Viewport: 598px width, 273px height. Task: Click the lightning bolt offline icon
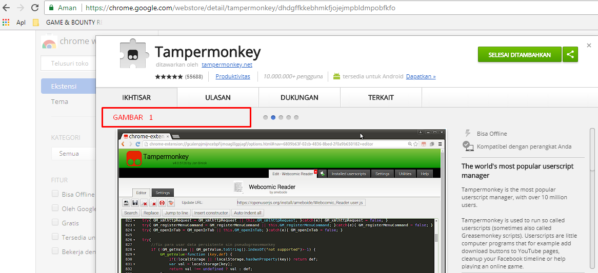click(x=468, y=133)
